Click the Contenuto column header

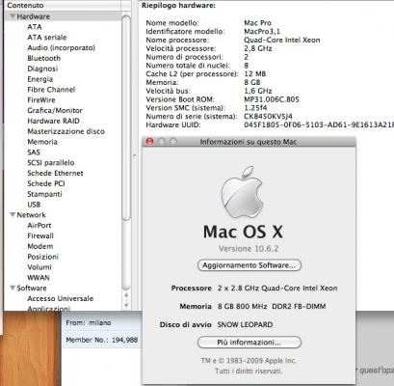click(x=63, y=5)
